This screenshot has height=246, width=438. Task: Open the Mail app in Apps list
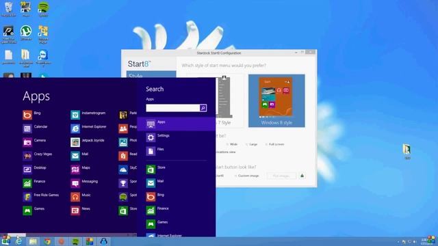click(79, 156)
